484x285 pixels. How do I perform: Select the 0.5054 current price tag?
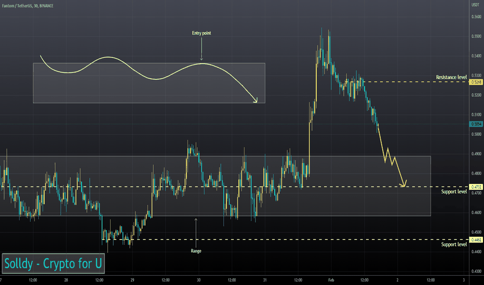[476, 124]
